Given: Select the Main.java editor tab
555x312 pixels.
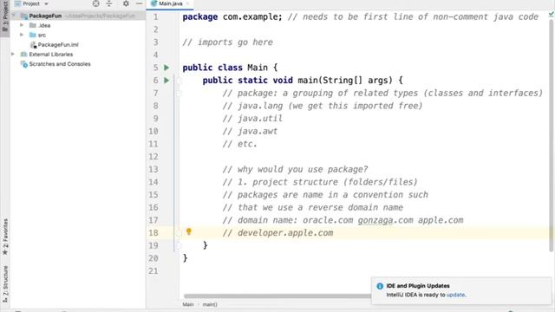Looking at the screenshot, I should pyautogui.click(x=170, y=3).
